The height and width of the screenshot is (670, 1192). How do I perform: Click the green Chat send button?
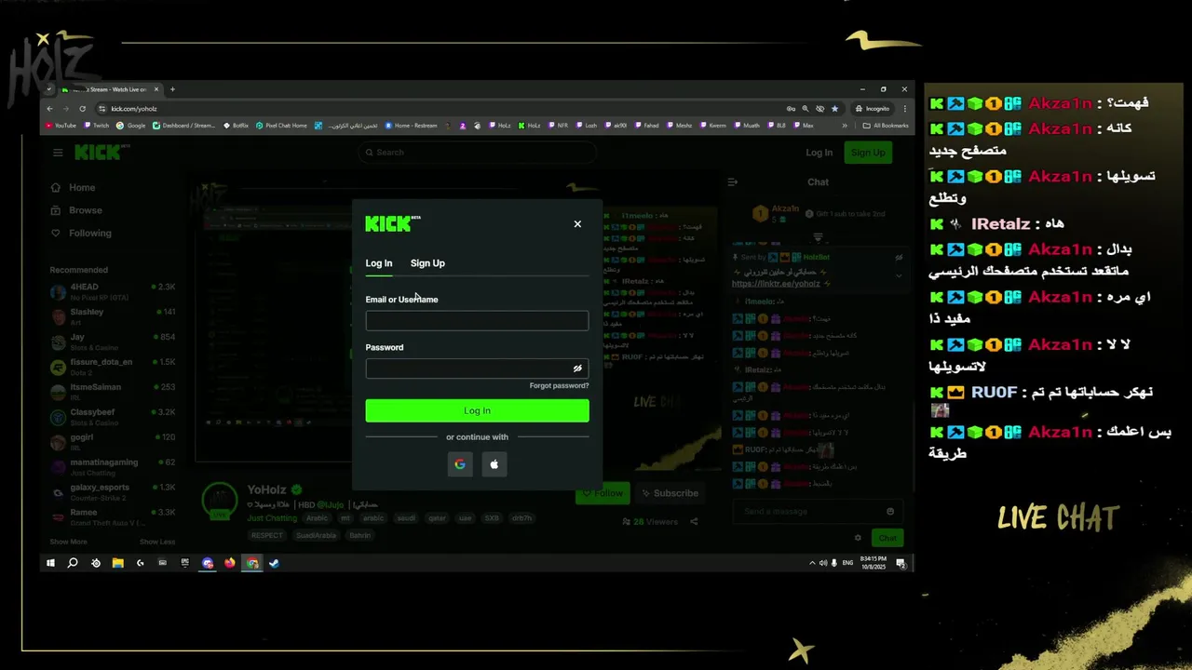pyautogui.click(x=887, y=538)
